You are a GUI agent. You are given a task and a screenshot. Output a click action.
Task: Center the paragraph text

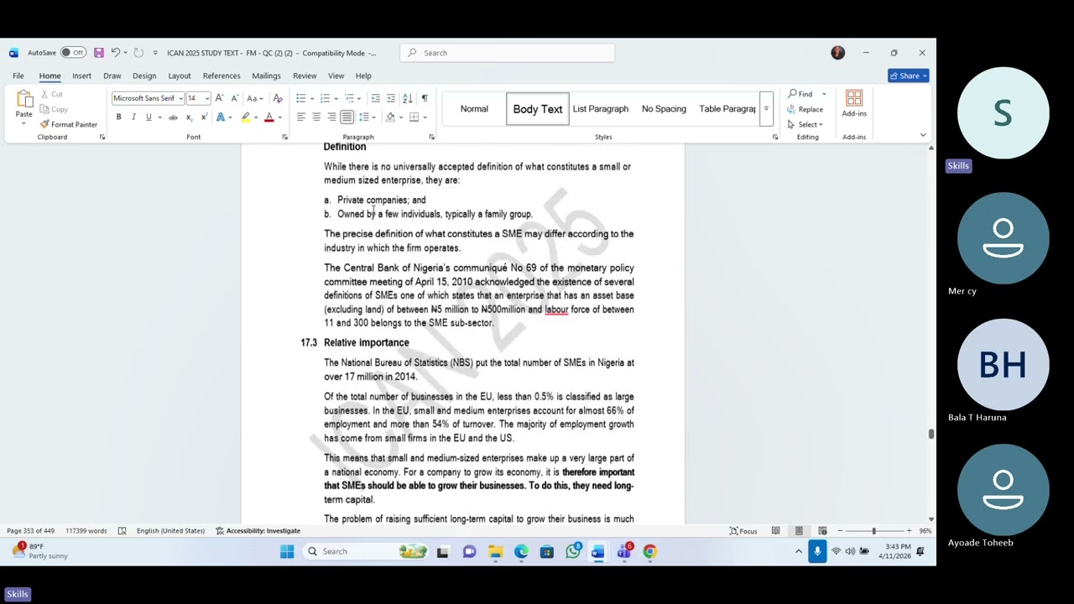(316, 117)
